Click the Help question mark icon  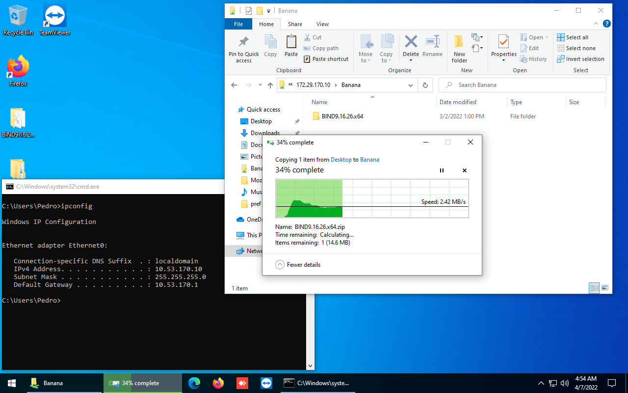coord(607,24)
